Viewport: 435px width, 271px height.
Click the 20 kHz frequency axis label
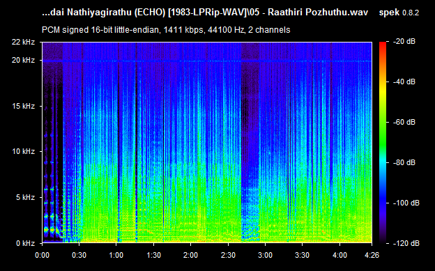pos(23,60)
